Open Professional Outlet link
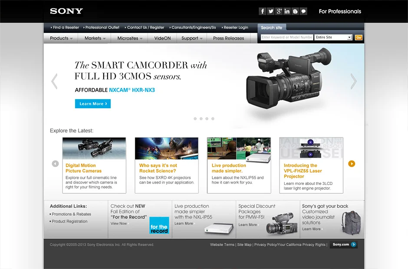 tap(101, 28)
